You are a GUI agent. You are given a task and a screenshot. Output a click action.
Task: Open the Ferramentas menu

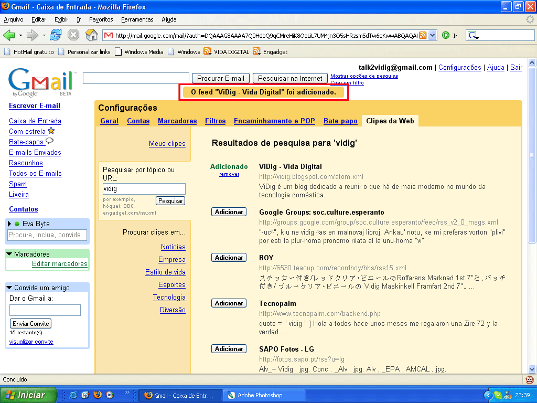click(137, 19)
